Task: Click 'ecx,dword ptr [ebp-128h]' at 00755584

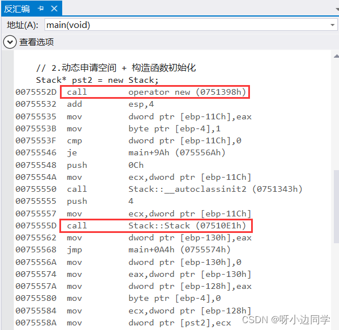Action: [190, 311]
